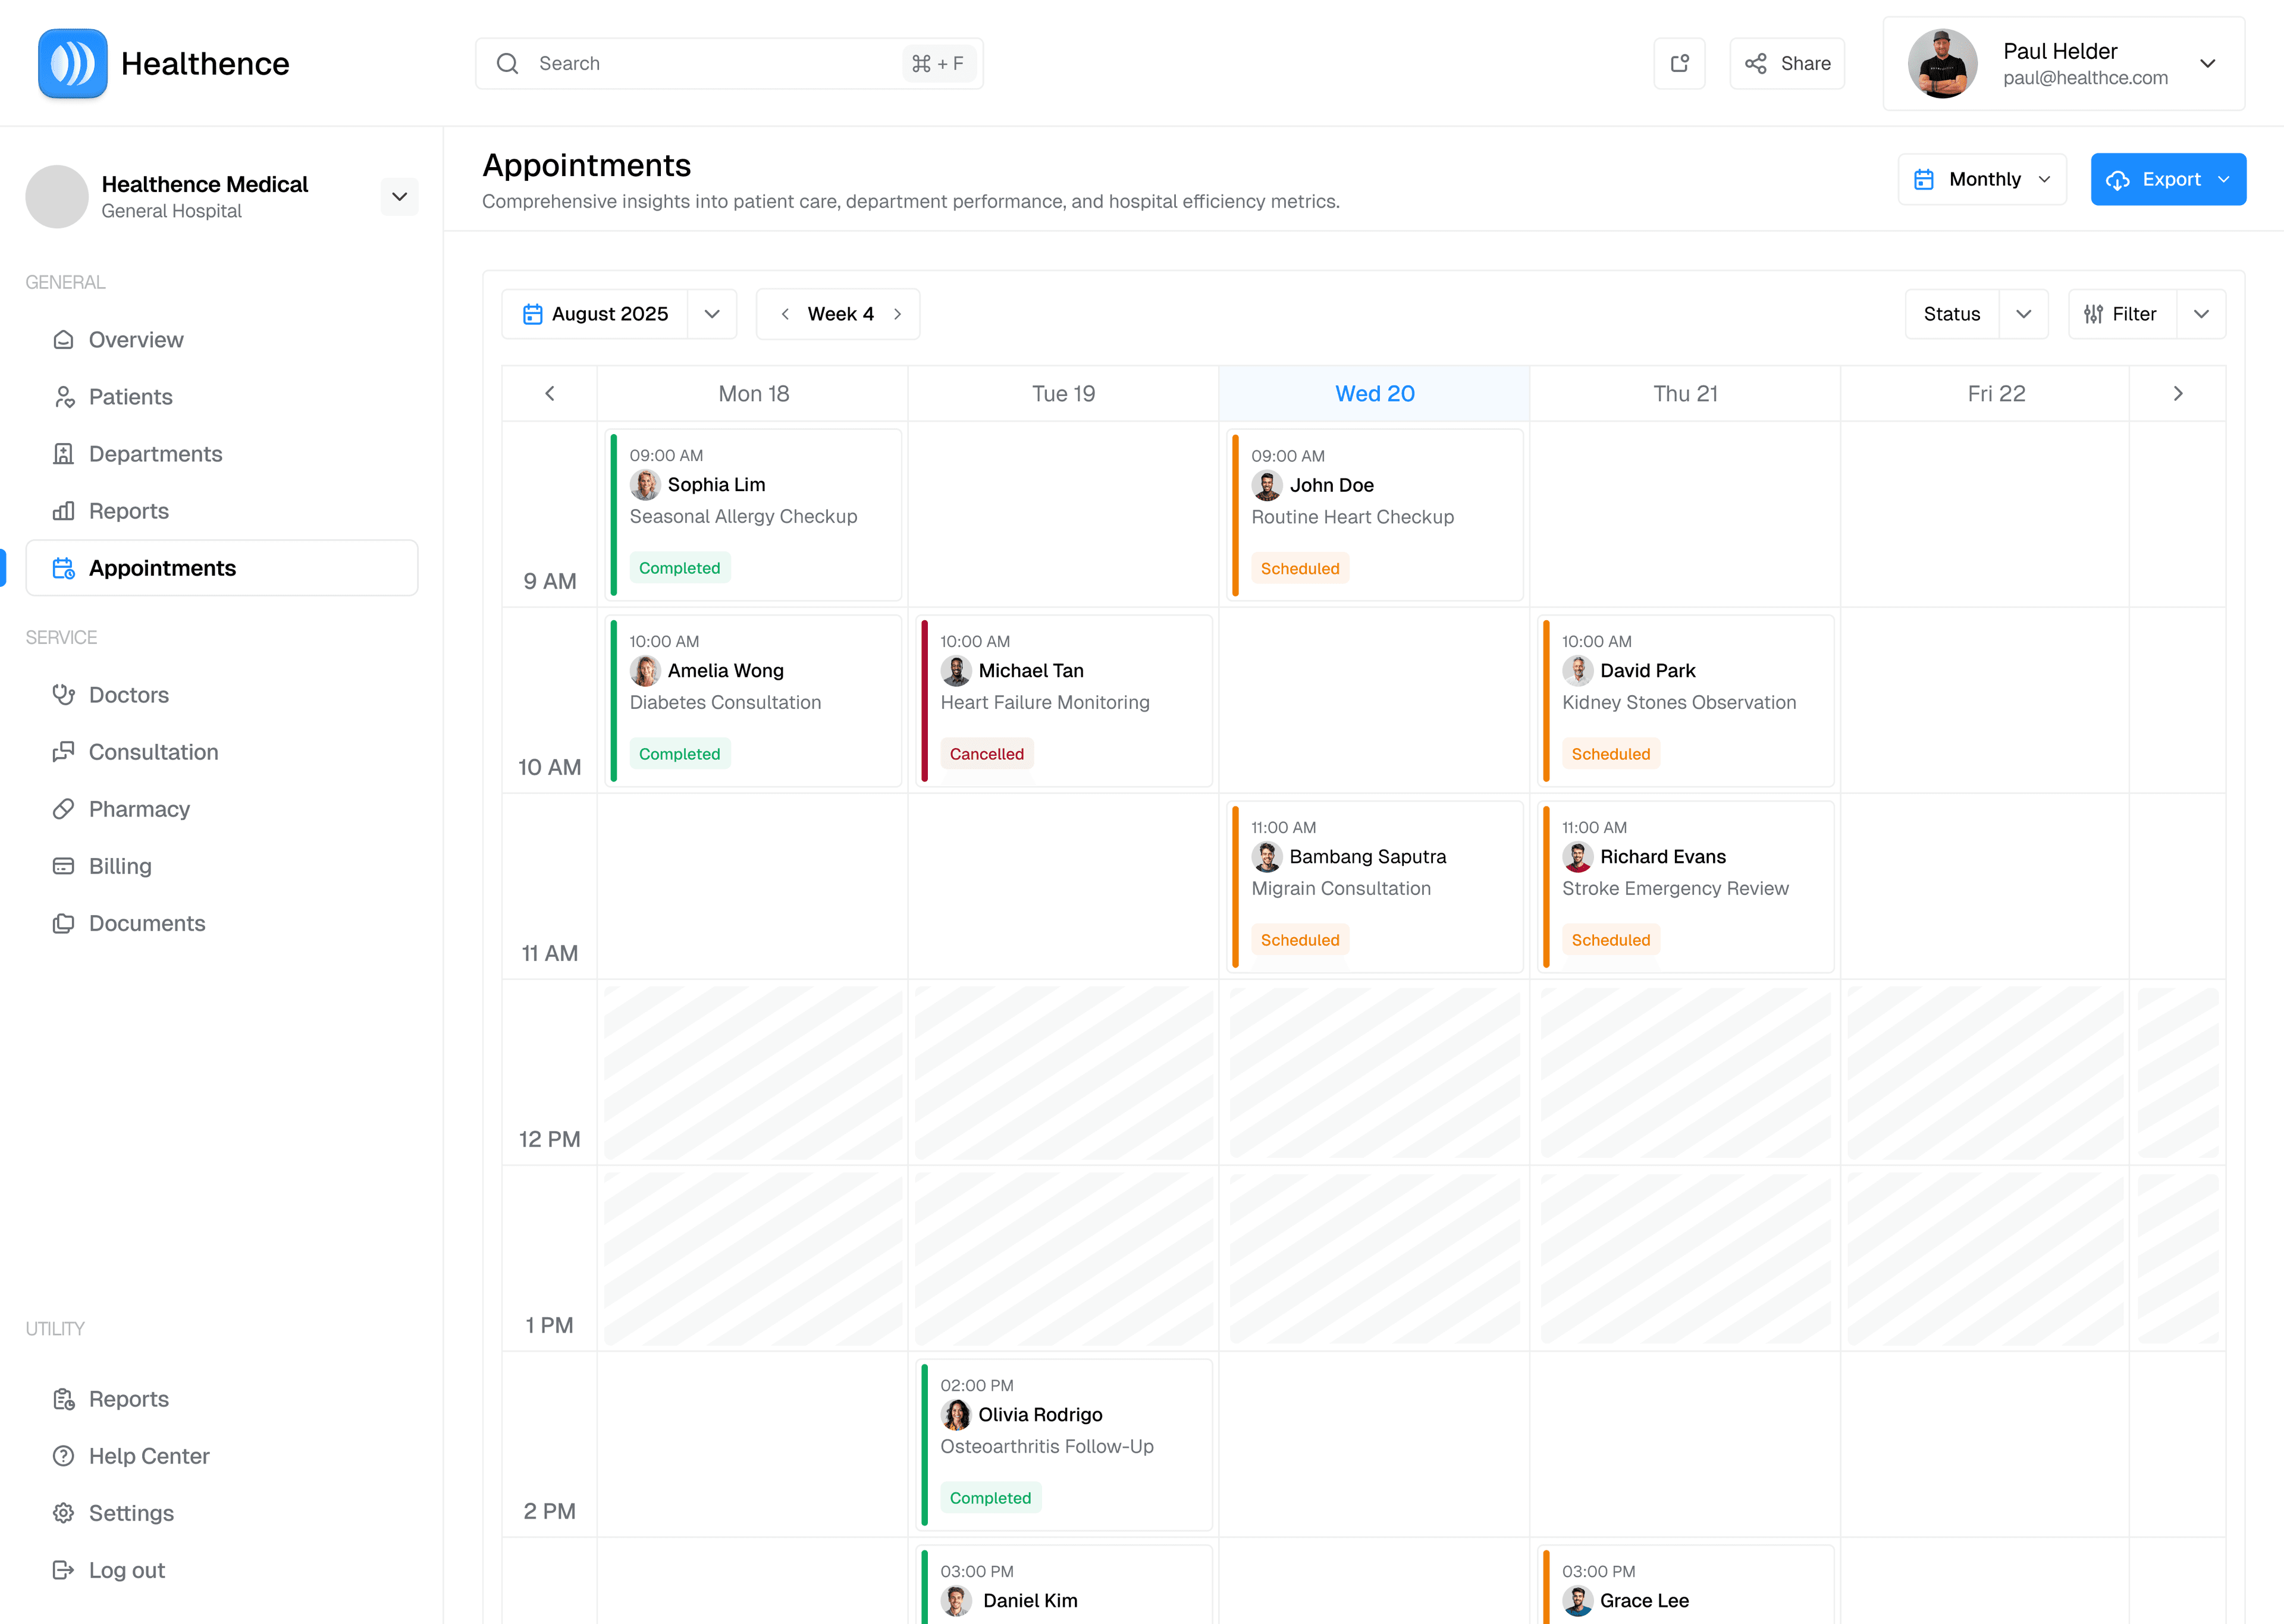
Task: Click the Healthence logo icon
Action: click(x=73, y=63)
